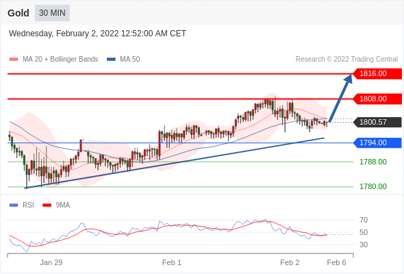Select the 1808.00 resistance price tag

click(x=377, y=99)
